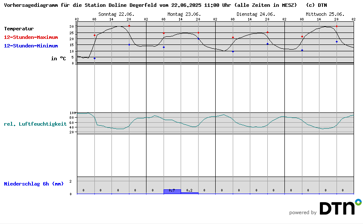Viewport: 363px width, 224px height.
Task: Click the '5' temperature axis value
Action: (73, 57)
